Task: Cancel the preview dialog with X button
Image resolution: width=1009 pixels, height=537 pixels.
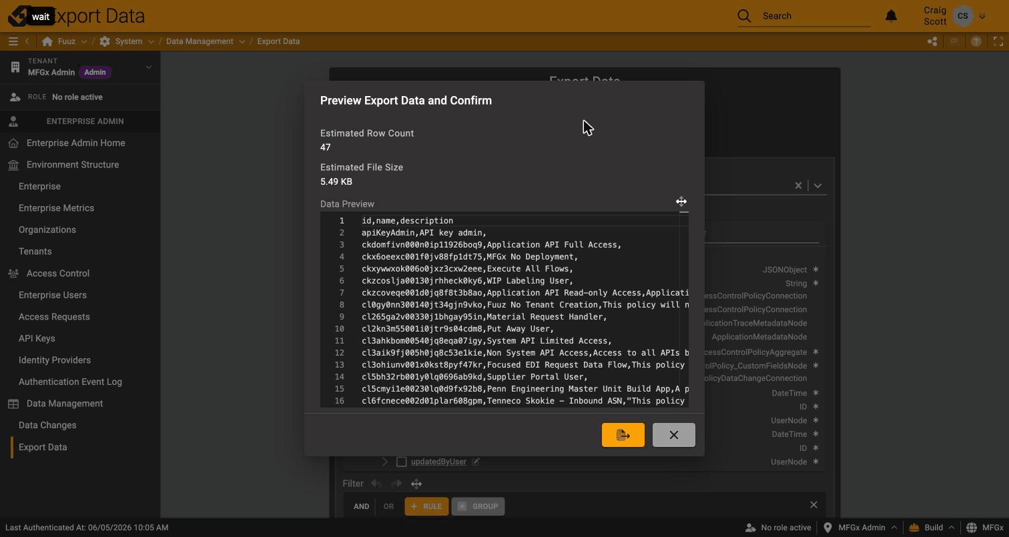Action: 673,435
